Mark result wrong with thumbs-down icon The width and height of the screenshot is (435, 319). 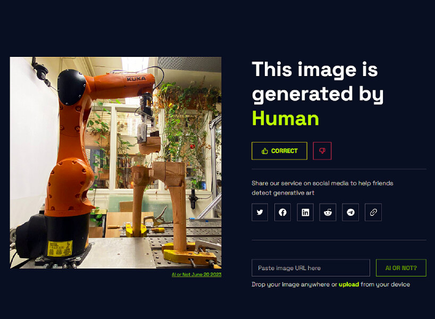322,151
